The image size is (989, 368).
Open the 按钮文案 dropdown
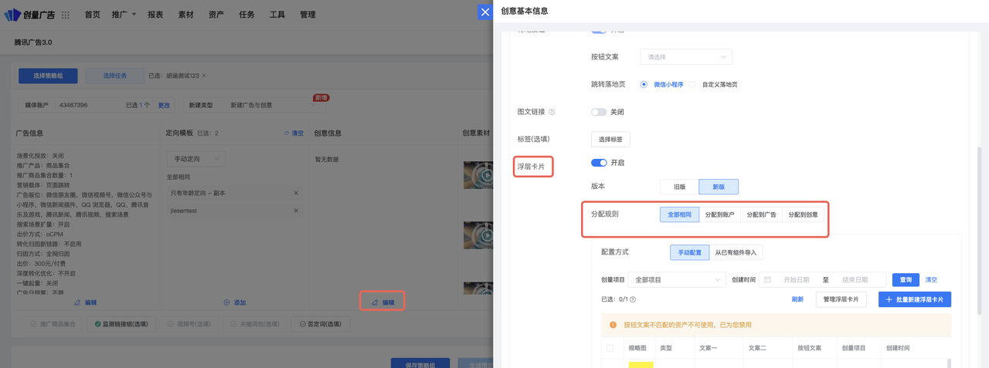point(686,56)
